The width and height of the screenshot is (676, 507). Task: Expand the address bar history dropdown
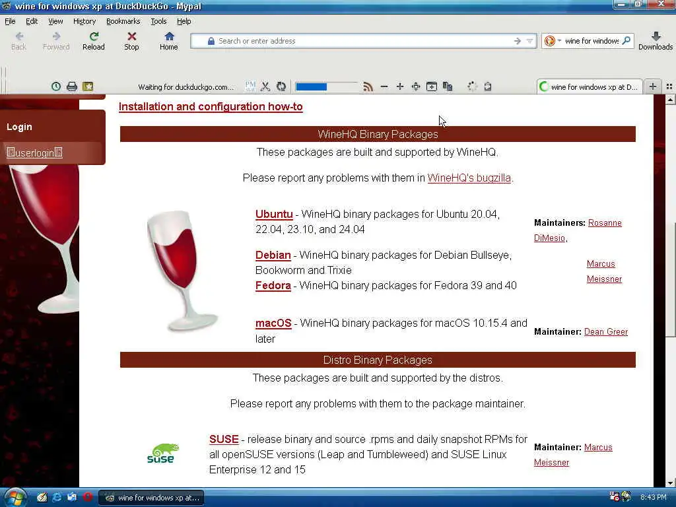click(x=530, y=41)
